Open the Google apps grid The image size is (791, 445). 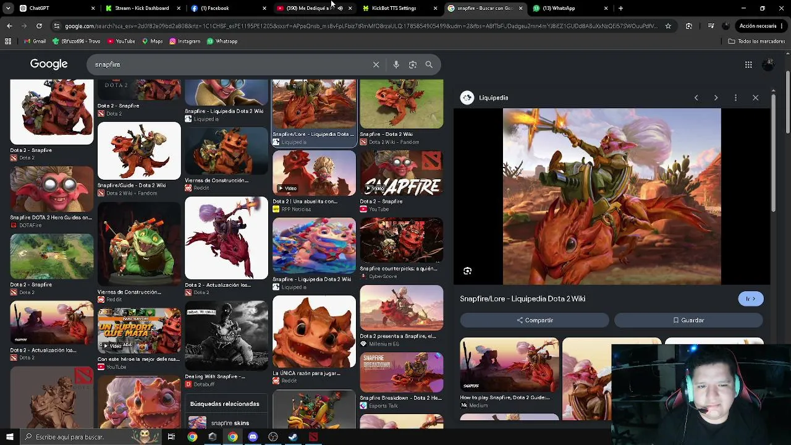pos(748,64)
